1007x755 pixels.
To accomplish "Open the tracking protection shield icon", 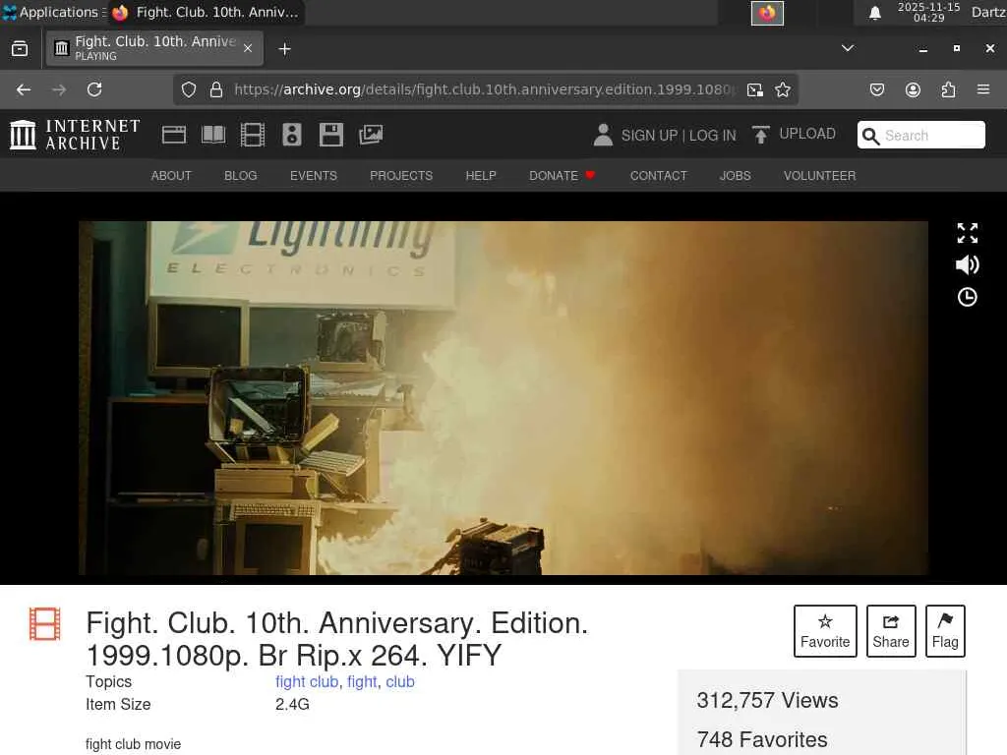I will click(188, 89).
